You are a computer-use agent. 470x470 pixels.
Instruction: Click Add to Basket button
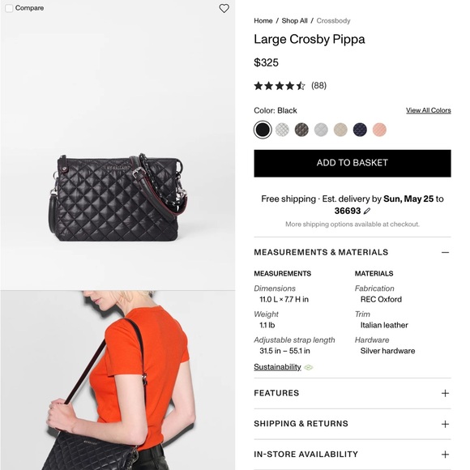point(352,164)
